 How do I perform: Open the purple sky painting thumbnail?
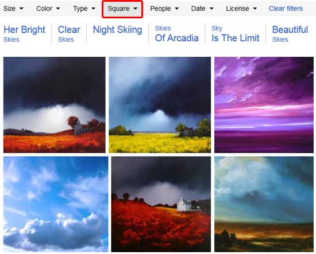(x=264, y=105)
